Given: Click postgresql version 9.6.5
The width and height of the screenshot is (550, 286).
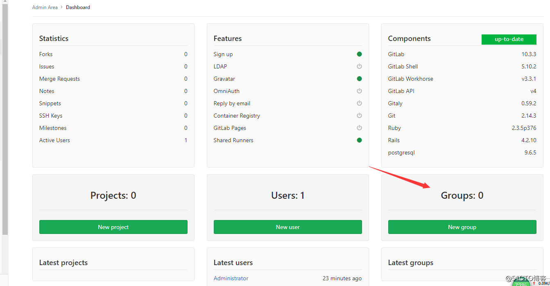Looking at the screenshot, I should [x=530, y=152].
